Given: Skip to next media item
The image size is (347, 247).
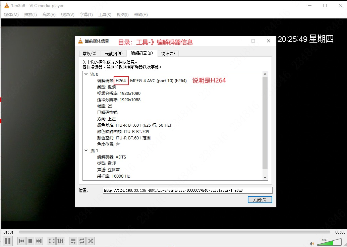Looking at the screenshot, I should point(39,241).
